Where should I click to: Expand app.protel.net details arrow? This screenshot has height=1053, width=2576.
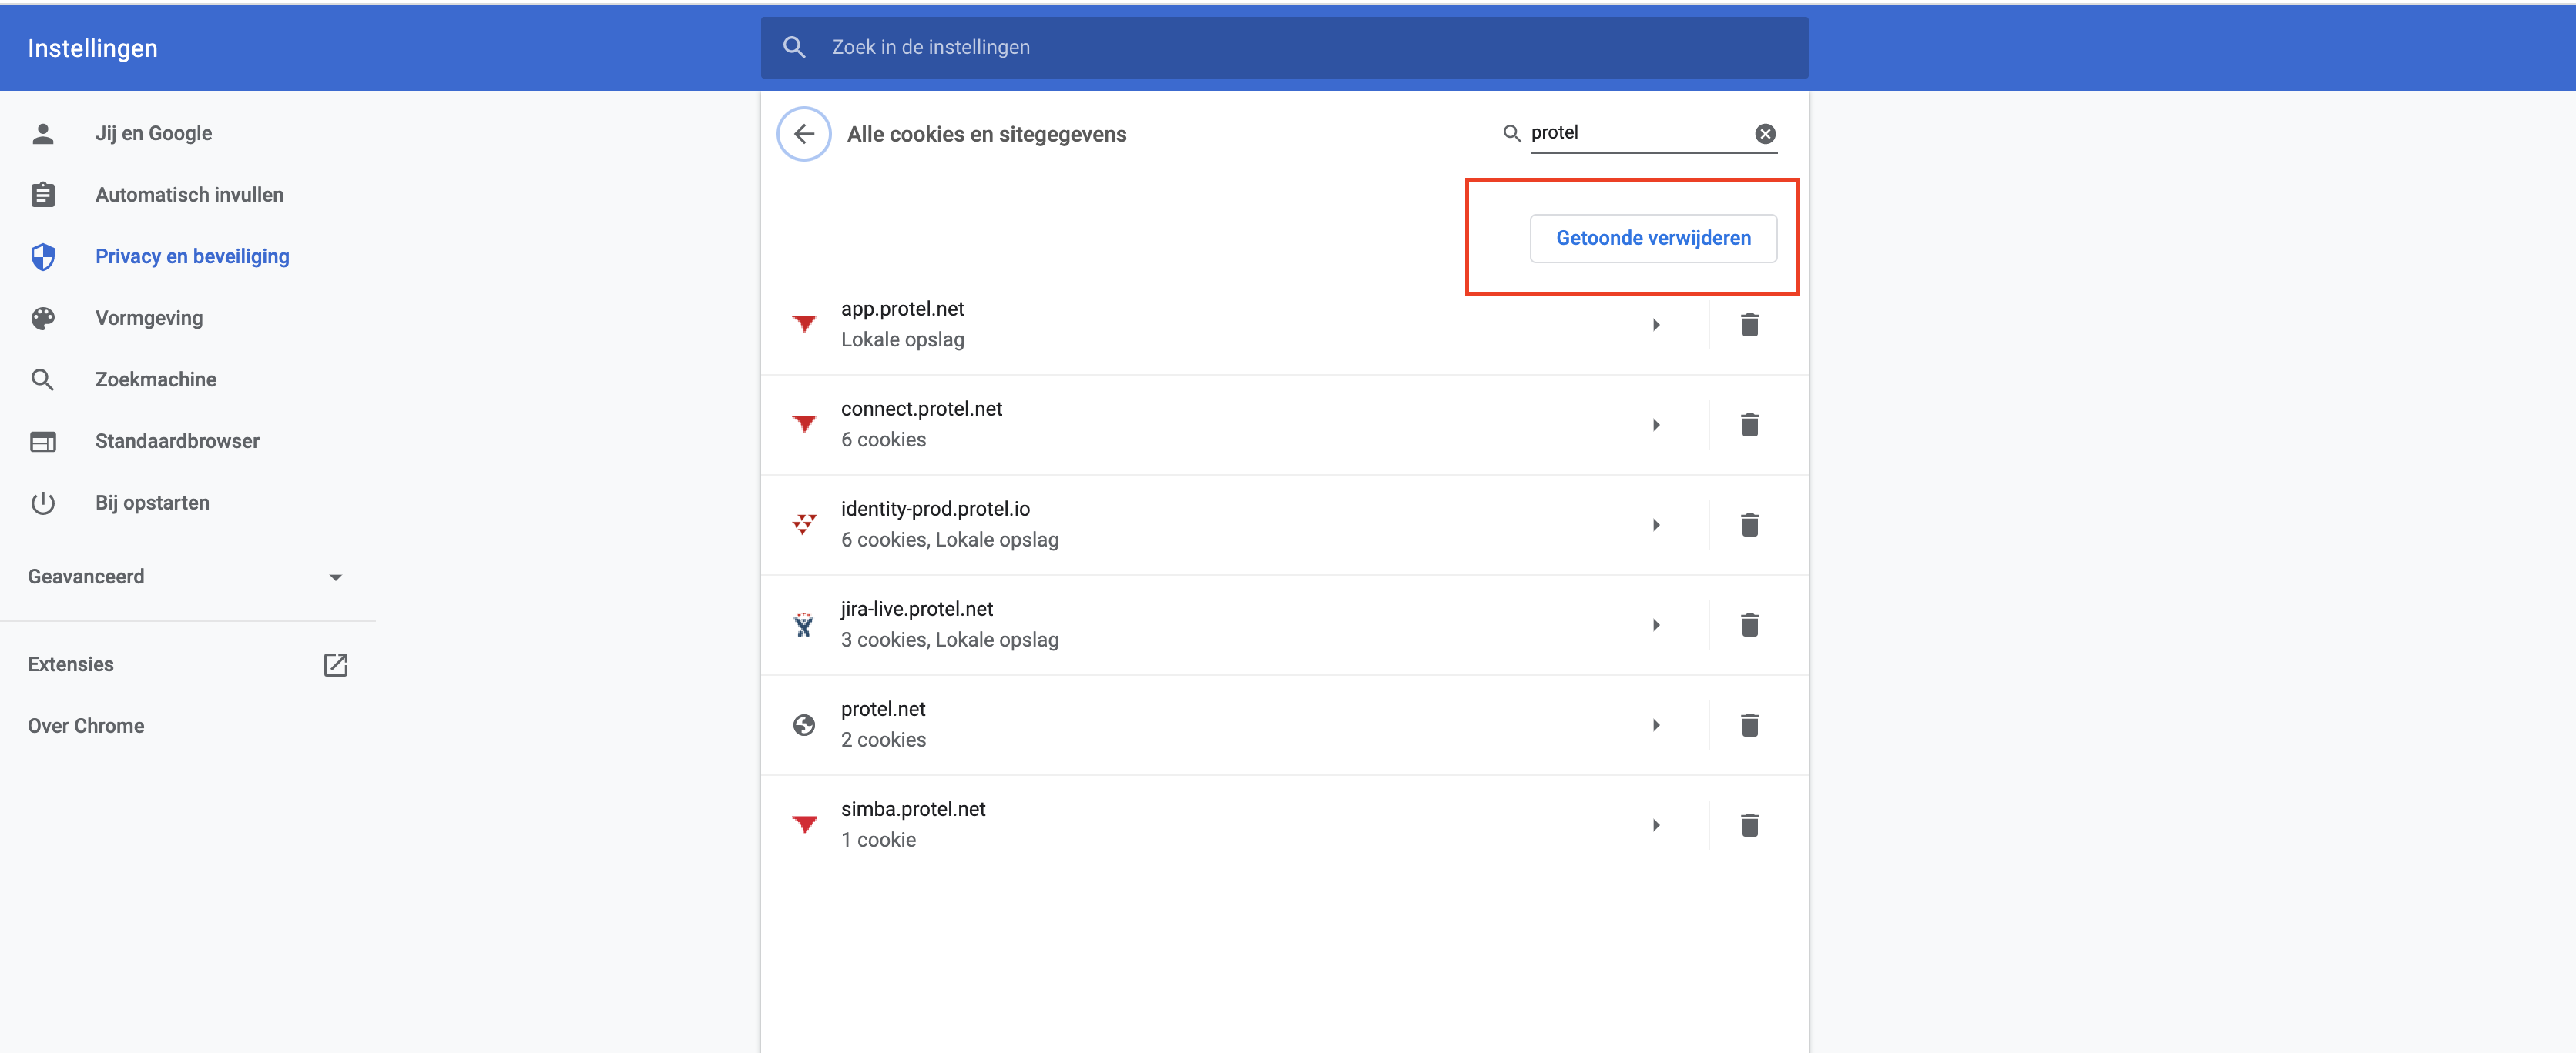[x=1656, y=325]
